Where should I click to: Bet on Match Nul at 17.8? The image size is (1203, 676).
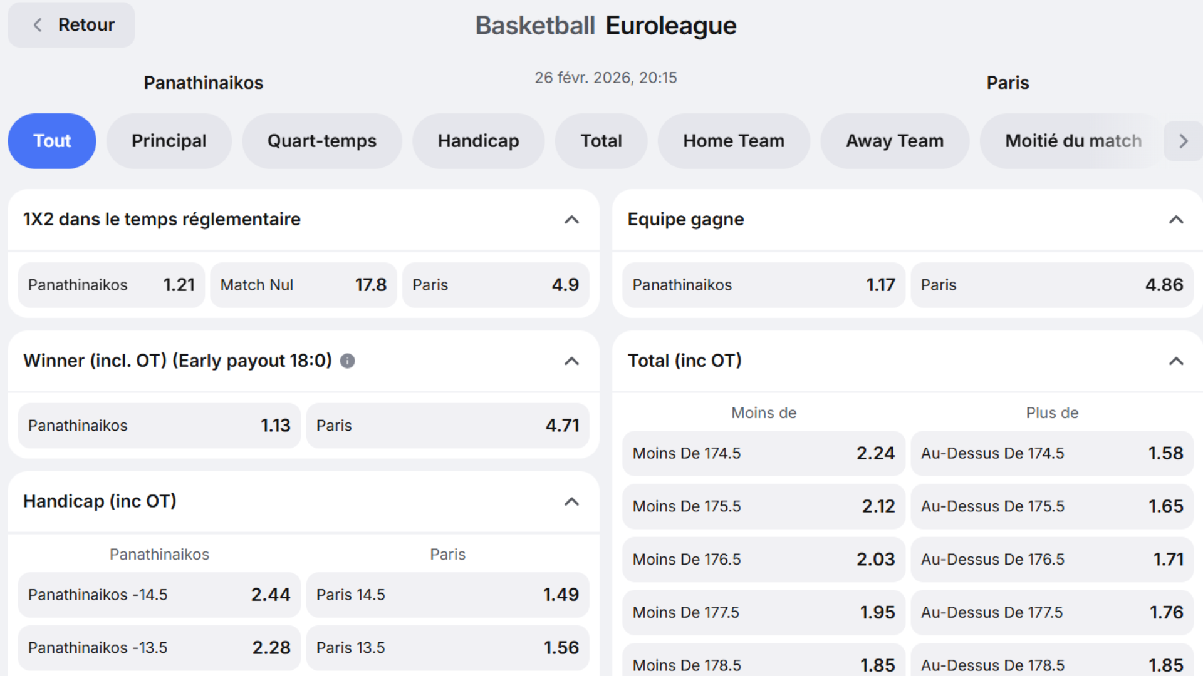(303, 285)
